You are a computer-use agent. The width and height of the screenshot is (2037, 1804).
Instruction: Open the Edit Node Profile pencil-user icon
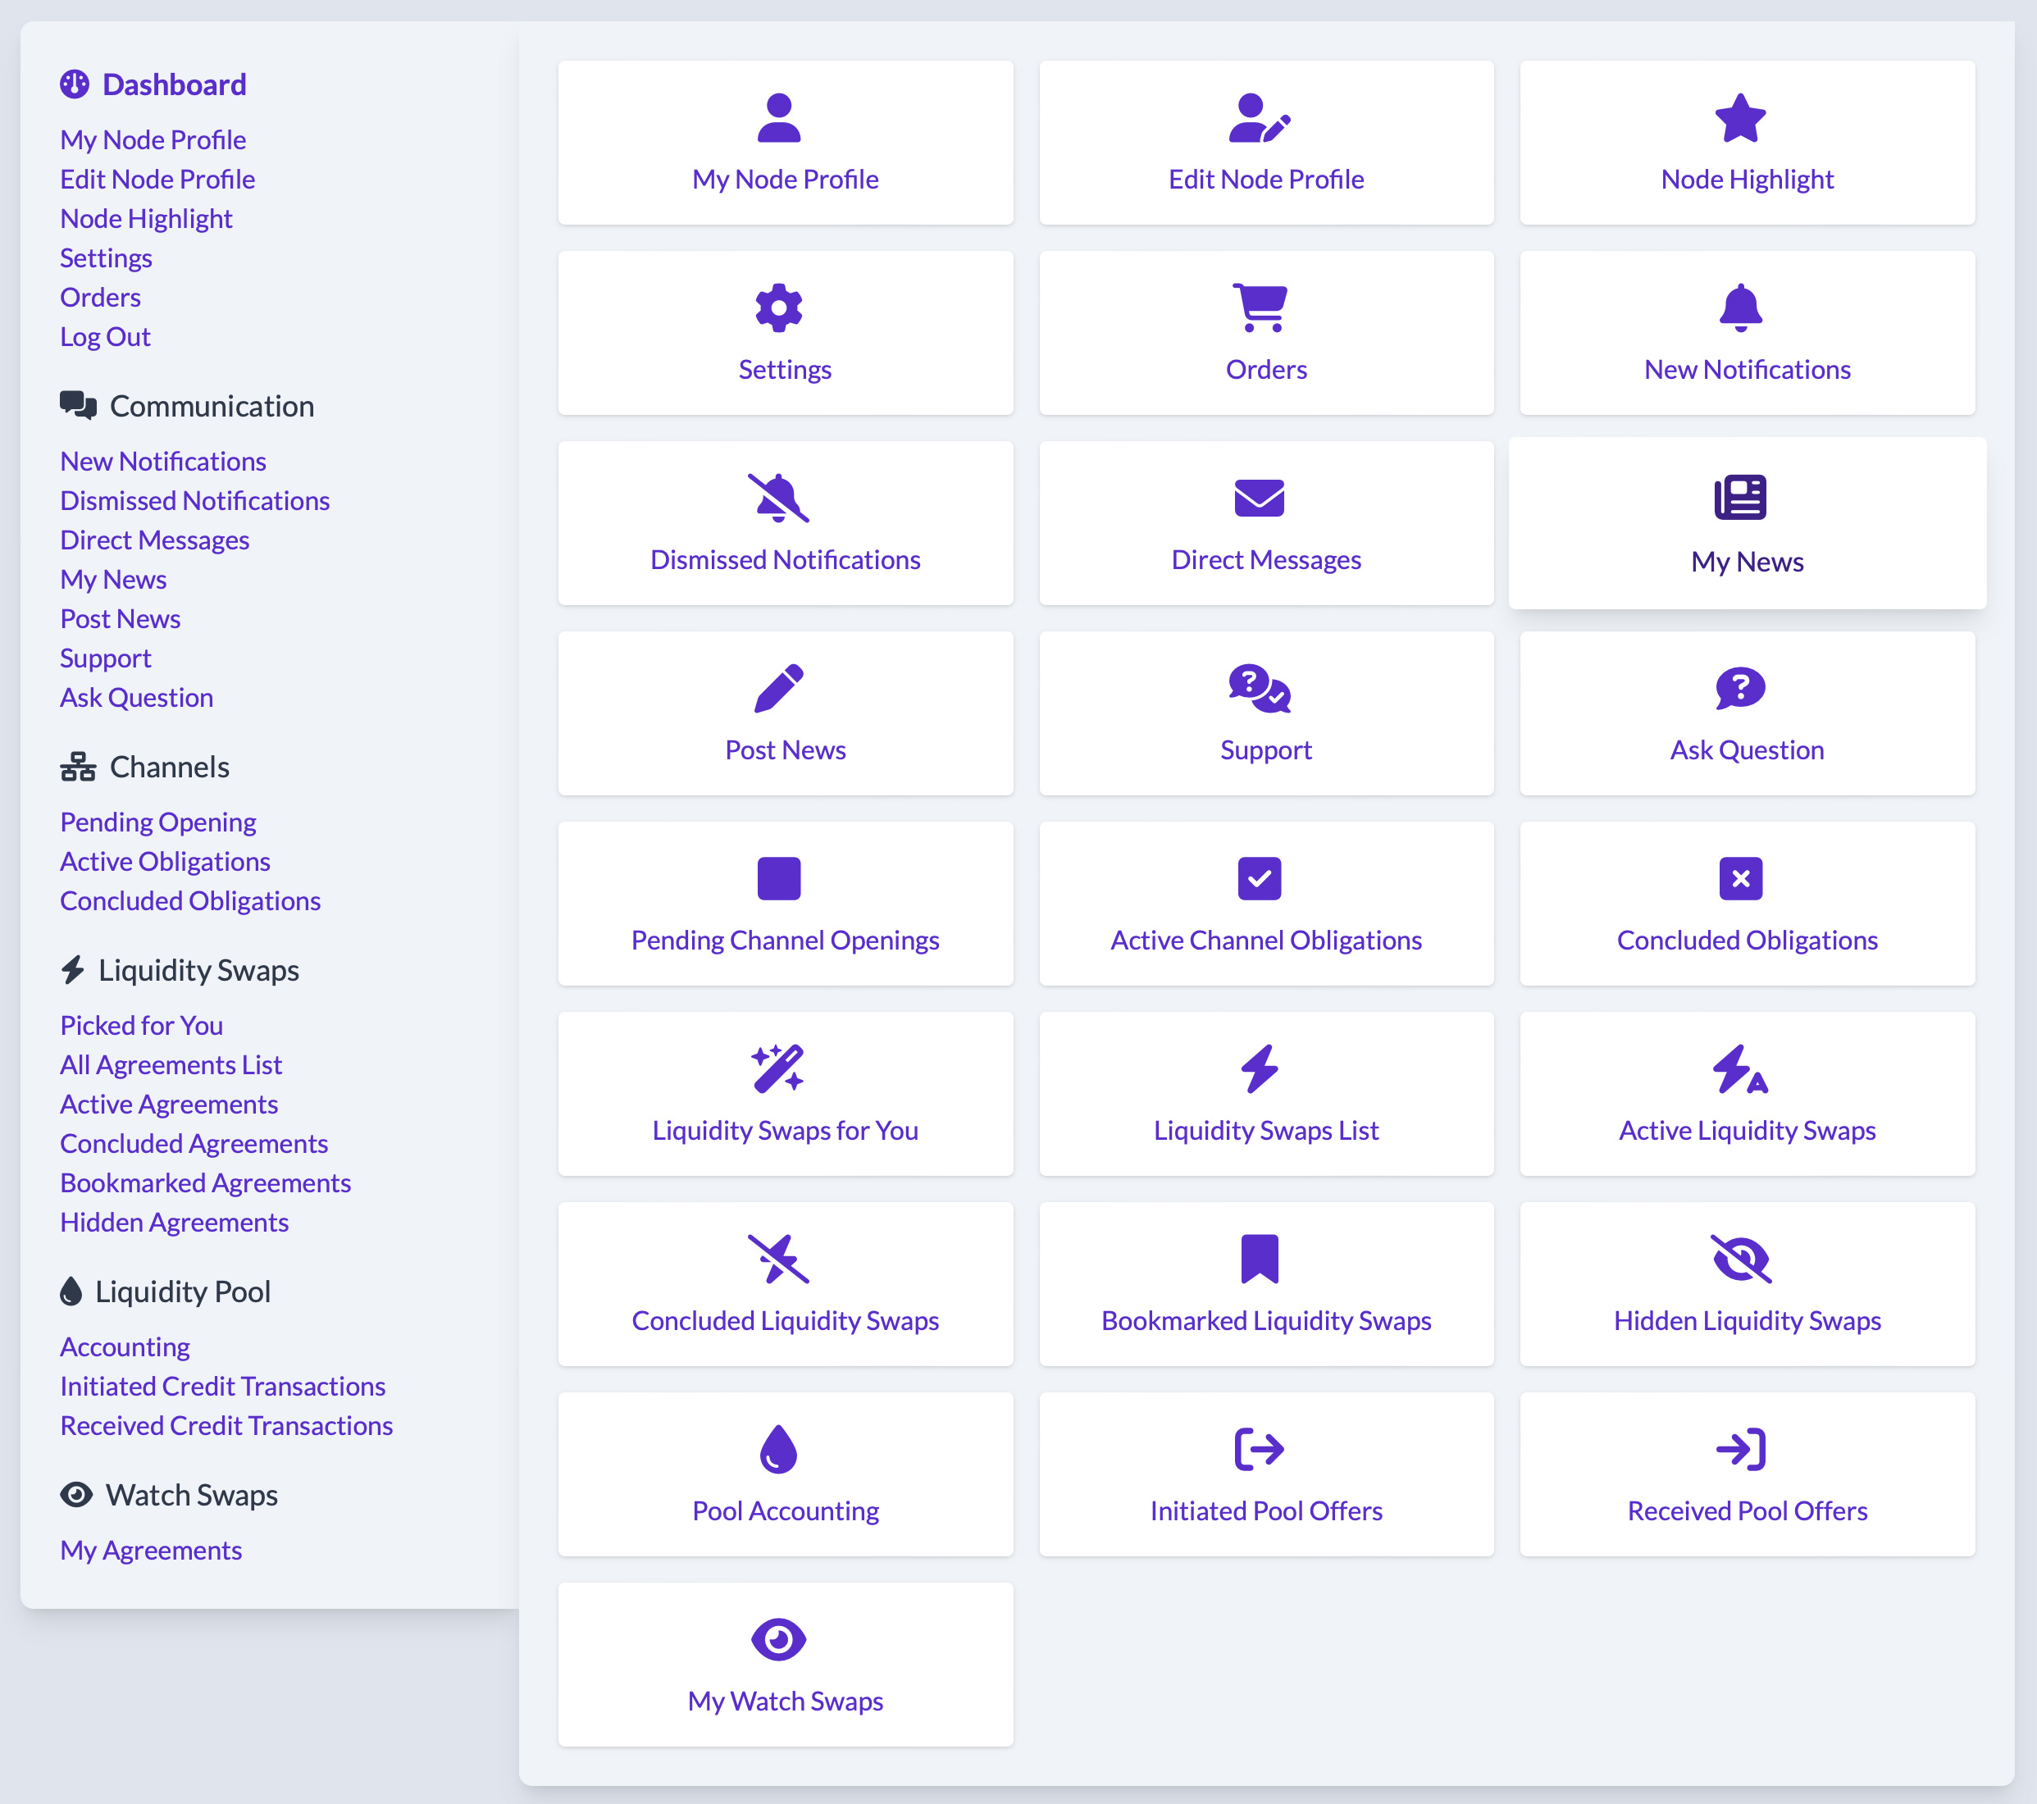coord(1259,119)
